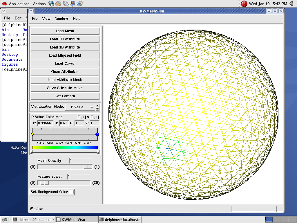Open the word processor launcher icon
Image resolution: width=297 pixels, height=223 pixels.
point(66,4)
